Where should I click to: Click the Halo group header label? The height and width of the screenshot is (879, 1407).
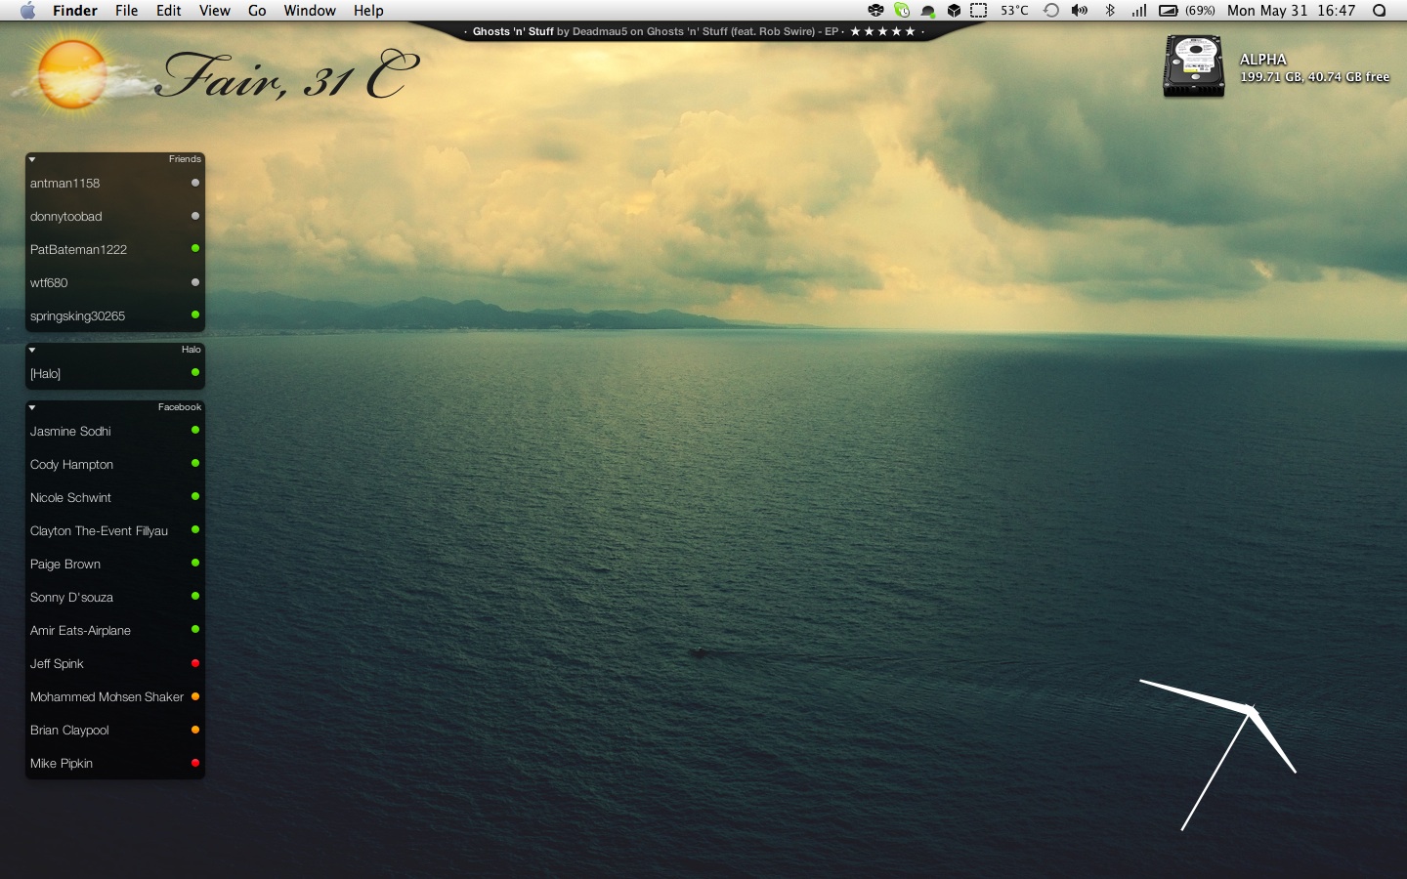(192, 350)
